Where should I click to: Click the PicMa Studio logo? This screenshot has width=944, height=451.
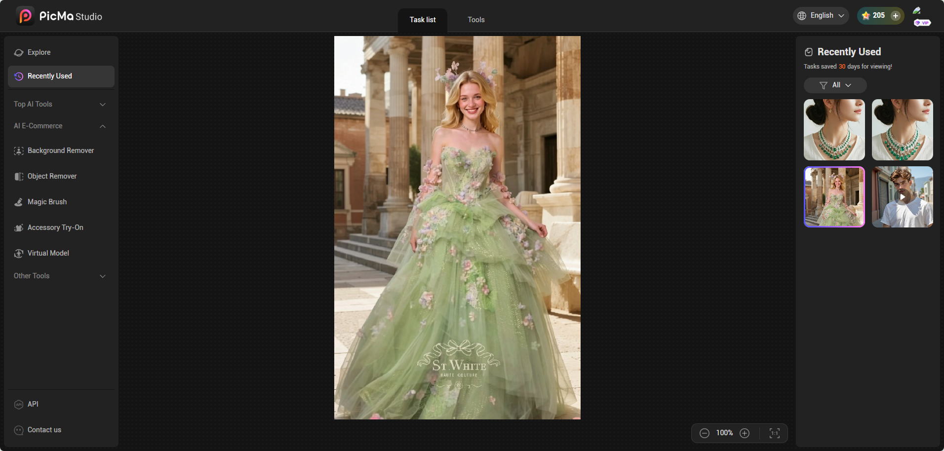point(59,16)
